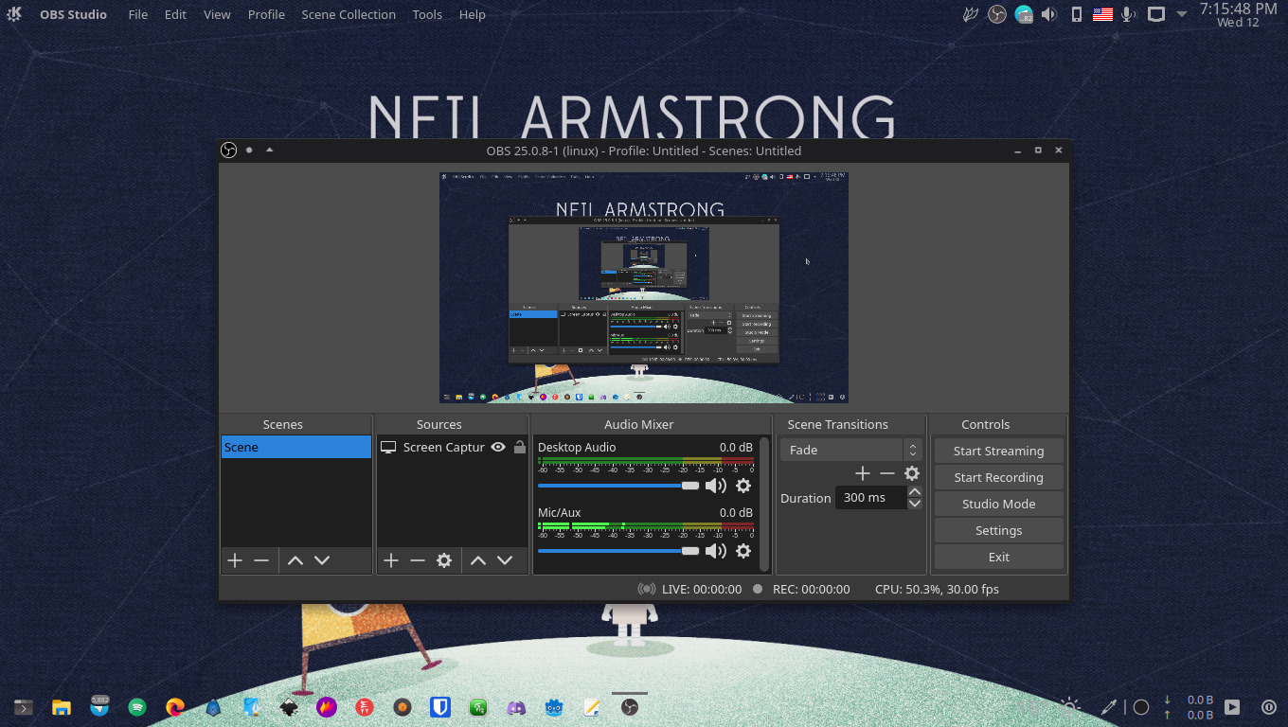
Task: Remove the selected source with the minus icon
Action: coord(418,560)
